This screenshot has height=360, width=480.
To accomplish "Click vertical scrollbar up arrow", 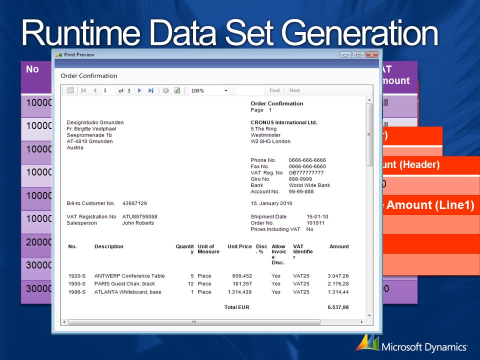I will 369,100.
